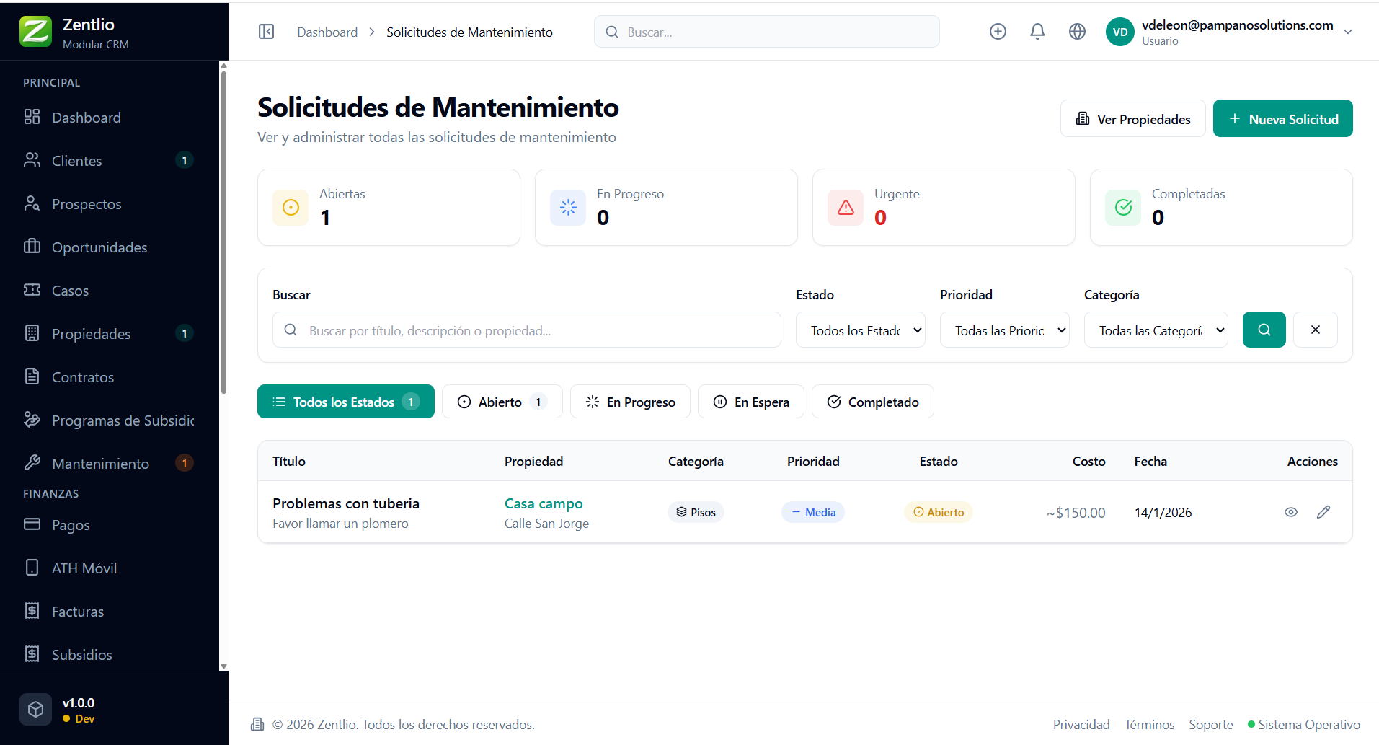Change language using the globe icon
The height and width of the screenshot is (745, 1379).
point(1077,31)
